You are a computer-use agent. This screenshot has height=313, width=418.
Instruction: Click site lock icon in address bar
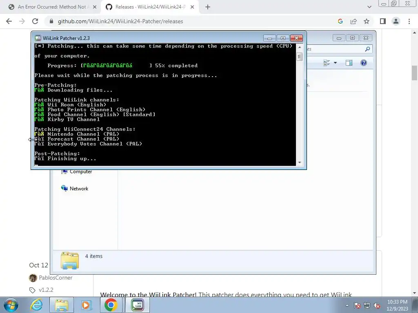pyautogui.click(x=51, y=21)
